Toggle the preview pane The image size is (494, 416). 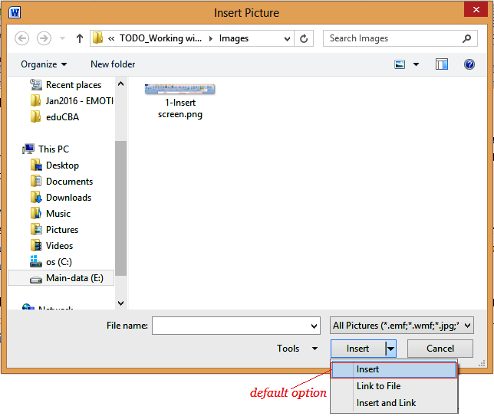point(442,64)
